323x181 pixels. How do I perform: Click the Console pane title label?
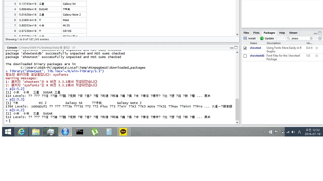[x=12, y=48]
